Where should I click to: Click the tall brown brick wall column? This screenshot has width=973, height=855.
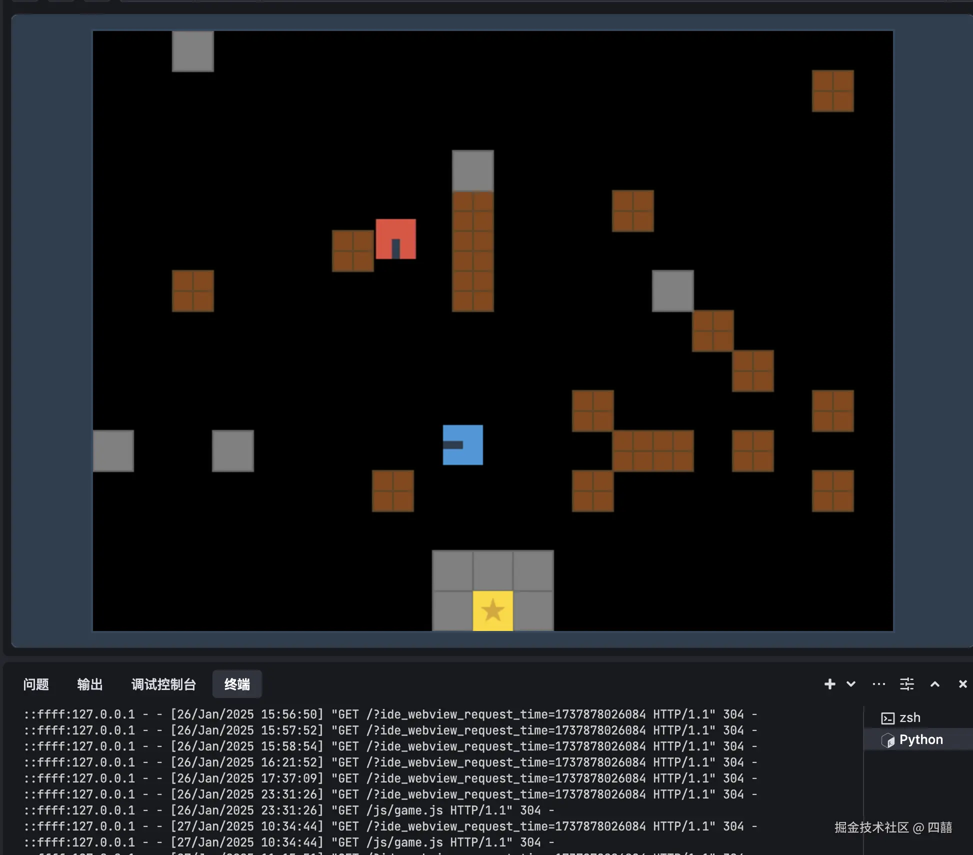[x=472, y=251]
